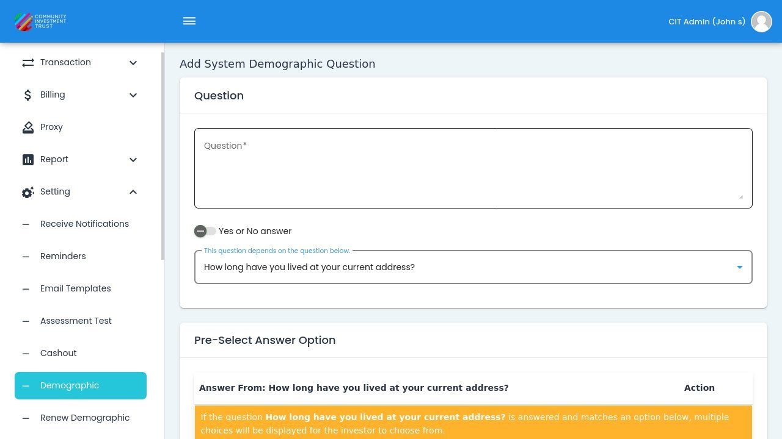This screenshot has height=439, width=782.
Task: Click the Setting gear icon
Action: (x=28, y=192)
